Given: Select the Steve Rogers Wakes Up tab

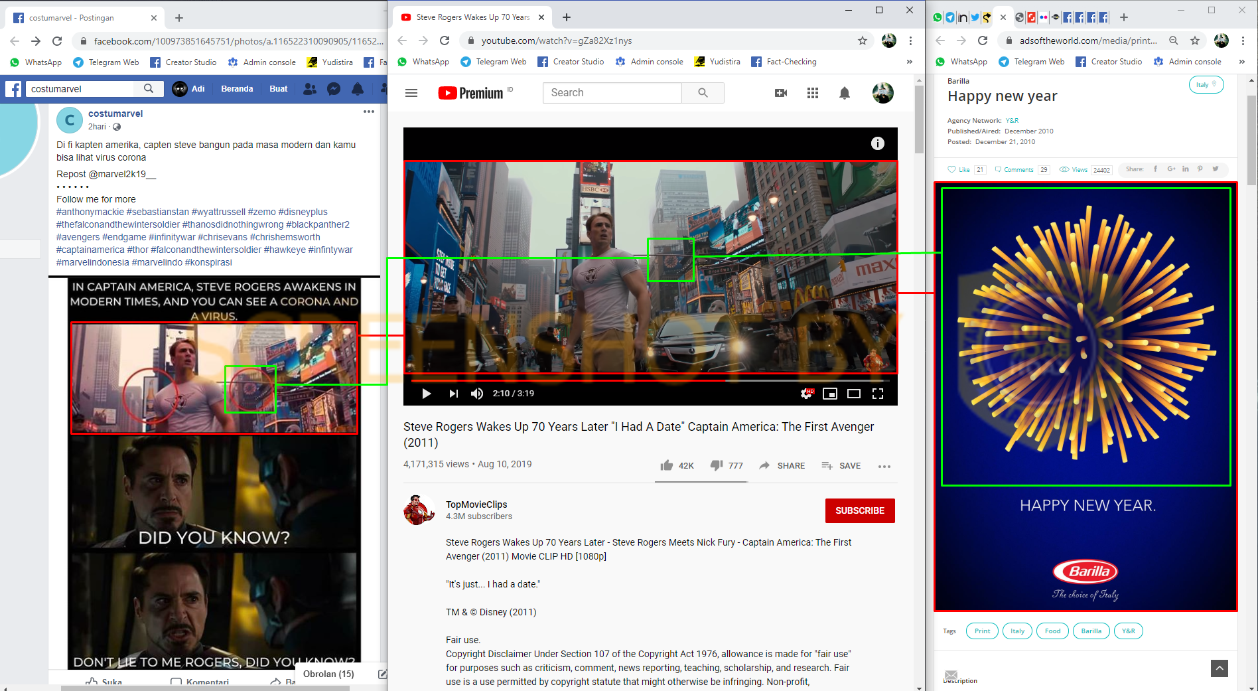Looking at the screenshot, I should (x=471, y=17).
